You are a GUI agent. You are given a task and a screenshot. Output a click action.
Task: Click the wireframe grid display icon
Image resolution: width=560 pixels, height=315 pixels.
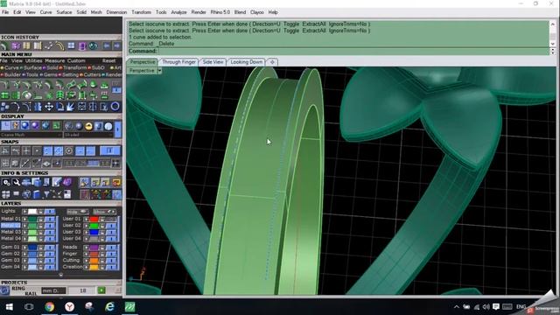pos(6,126)
